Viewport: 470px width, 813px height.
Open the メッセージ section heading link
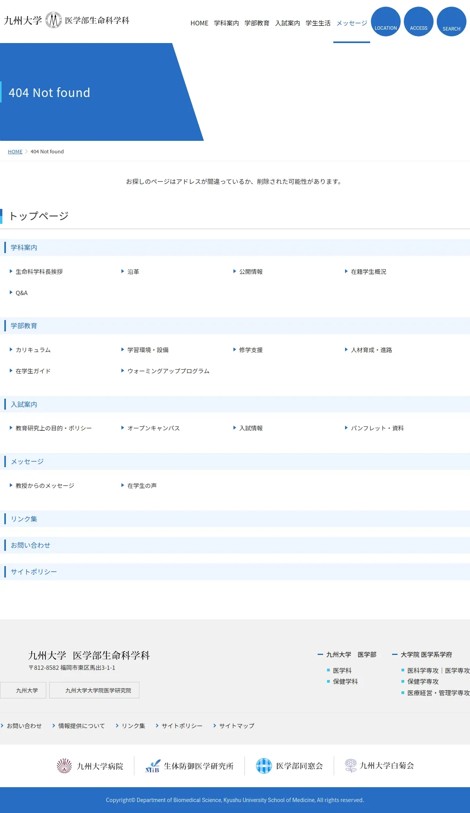[27, 461]
